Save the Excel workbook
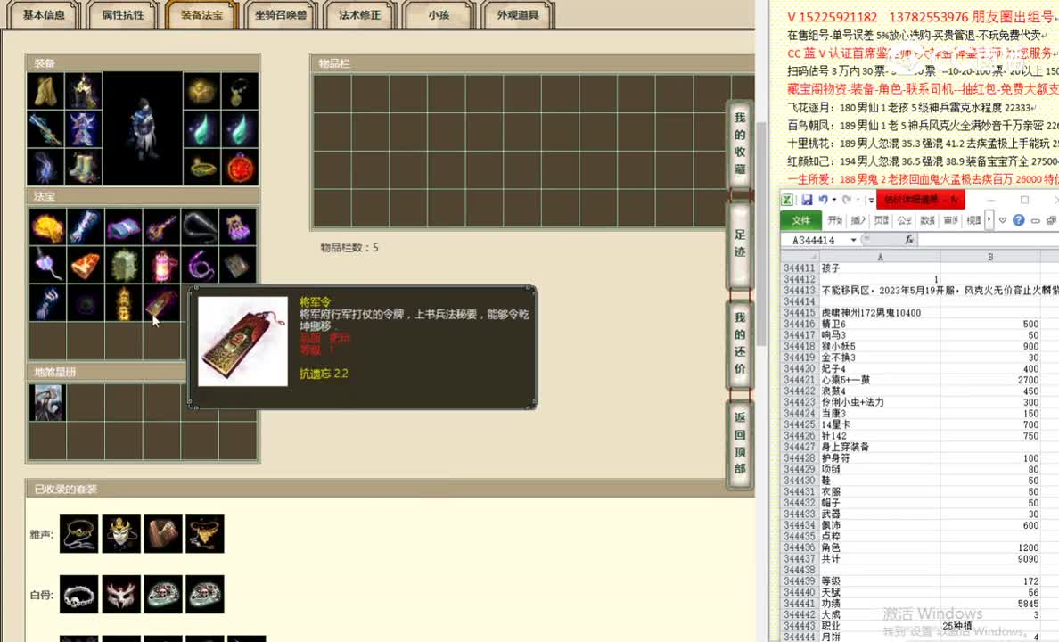The width and height of the screenshot is (1059, 642). coord(807,200)
